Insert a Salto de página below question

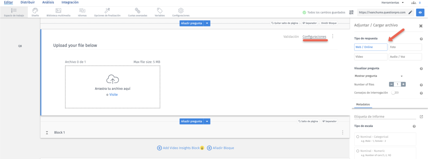tap(308, 121)
